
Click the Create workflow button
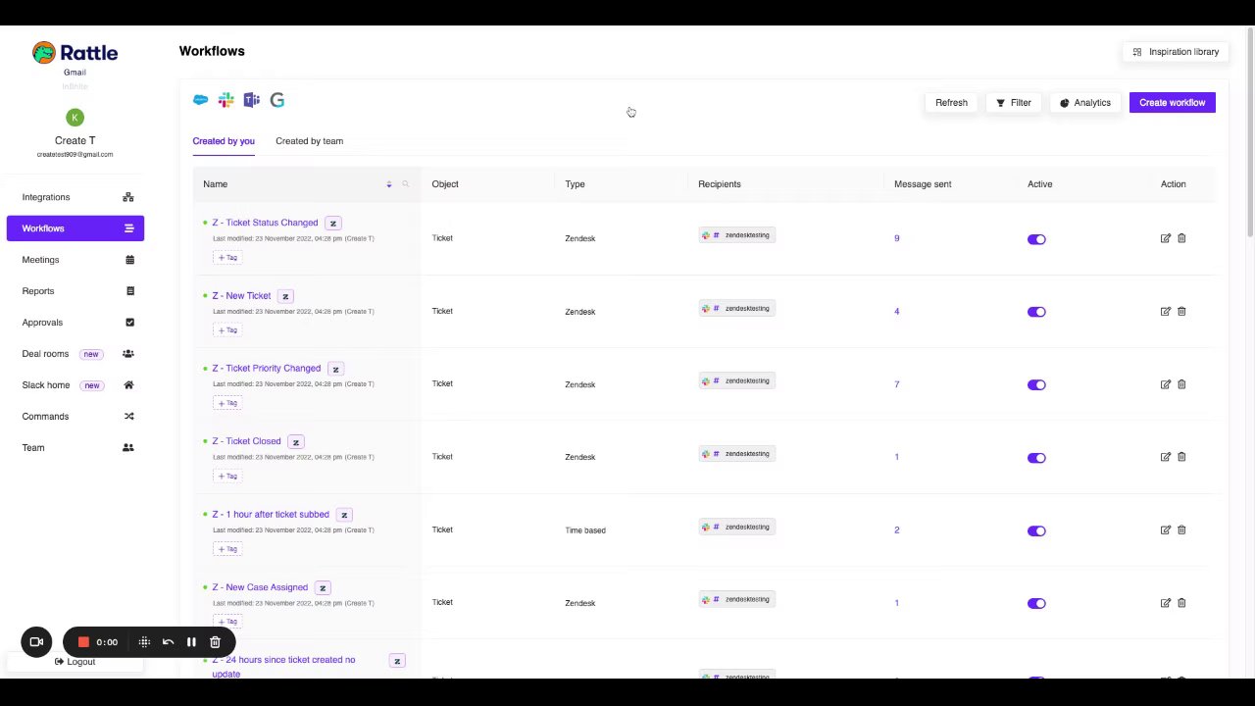coord(1172,103)
